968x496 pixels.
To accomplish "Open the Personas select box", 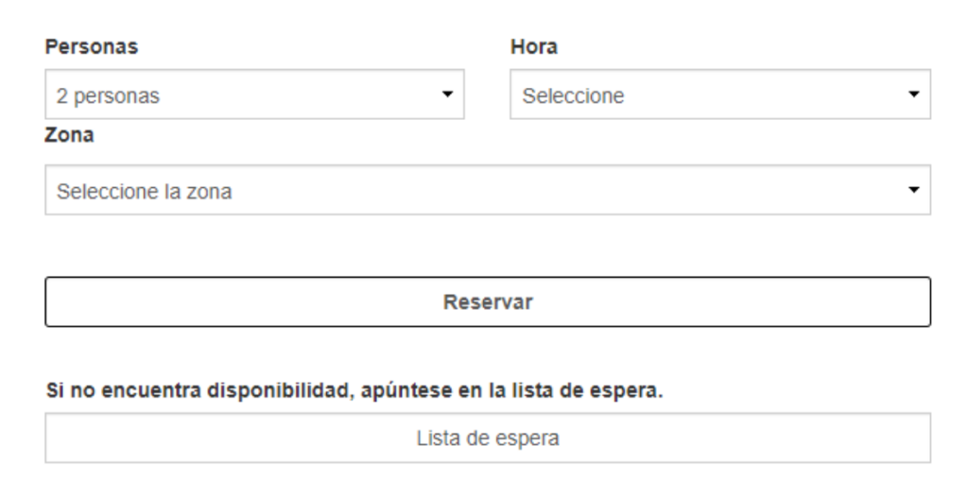I will pyautogui.click(x=254, y=94).
